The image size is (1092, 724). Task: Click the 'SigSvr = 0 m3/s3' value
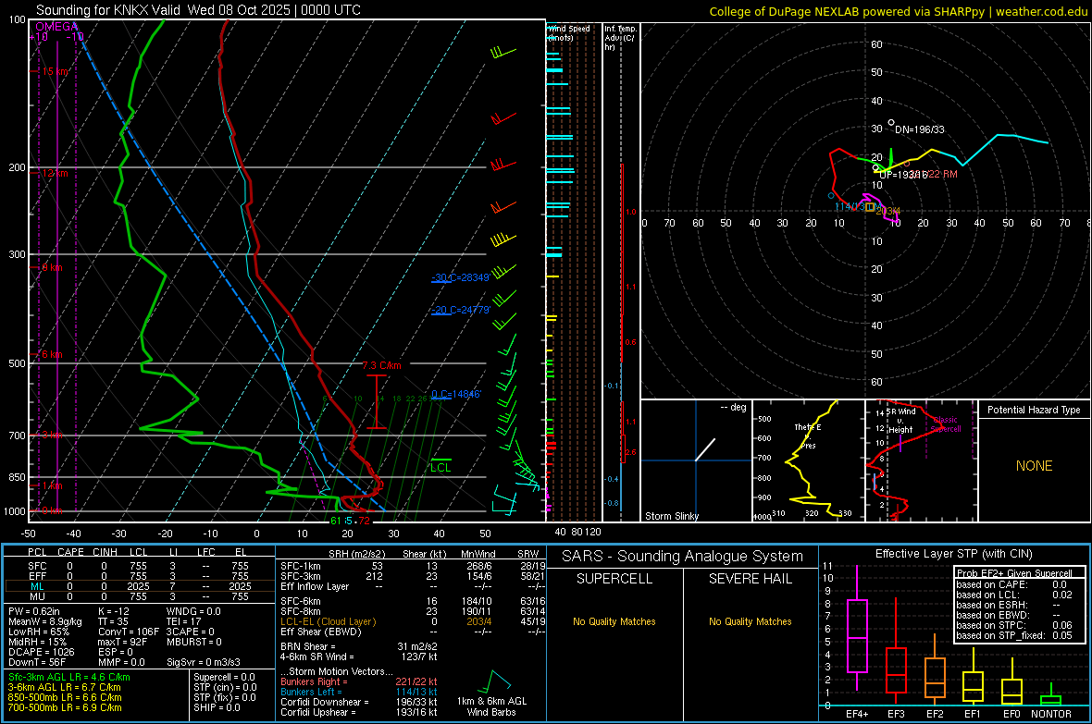point(204,662)
